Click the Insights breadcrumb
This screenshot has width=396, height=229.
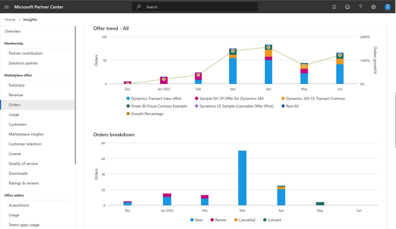pyautogui.click(x=30, y=20)
